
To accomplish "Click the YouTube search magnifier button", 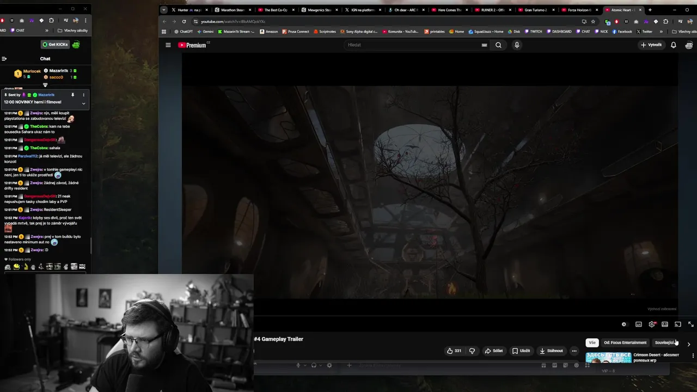I will [498, 45].
